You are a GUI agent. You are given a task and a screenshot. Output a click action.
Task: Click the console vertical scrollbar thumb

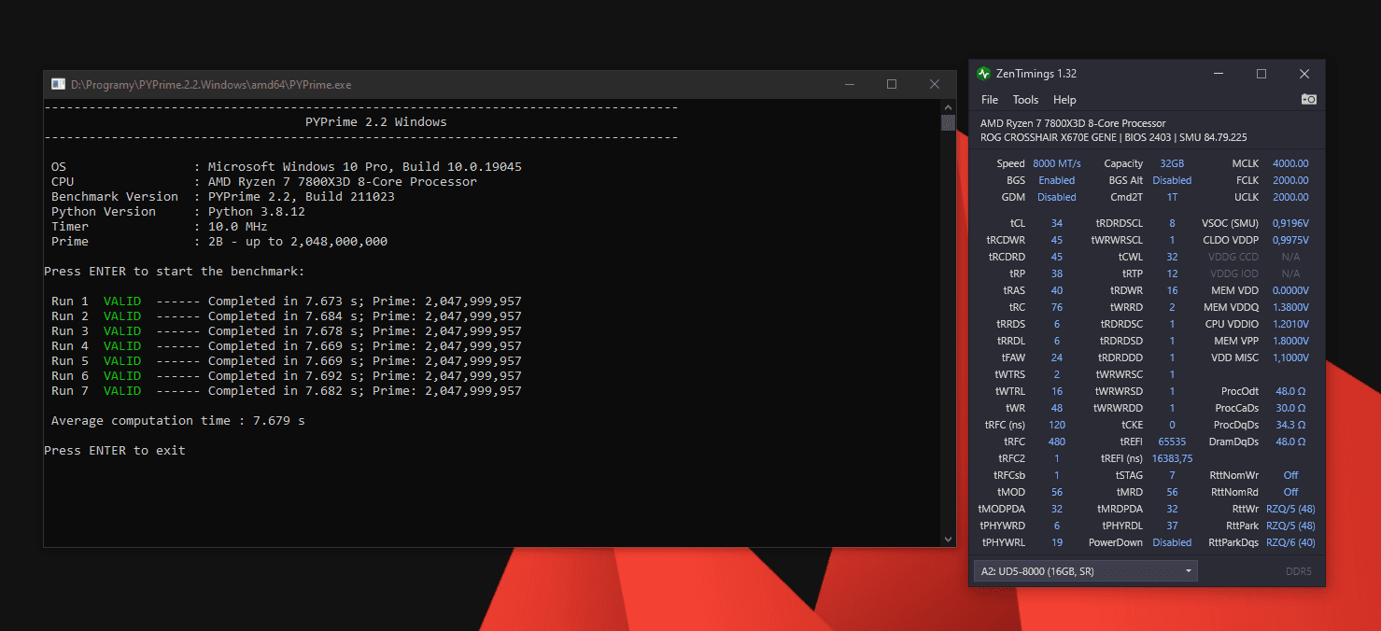click(x=949, y=122)
